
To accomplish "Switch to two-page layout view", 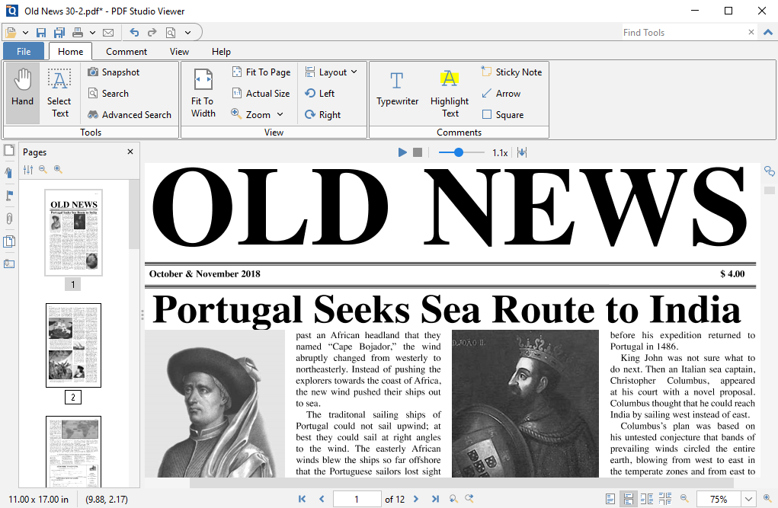I will [x=647, y=498].
